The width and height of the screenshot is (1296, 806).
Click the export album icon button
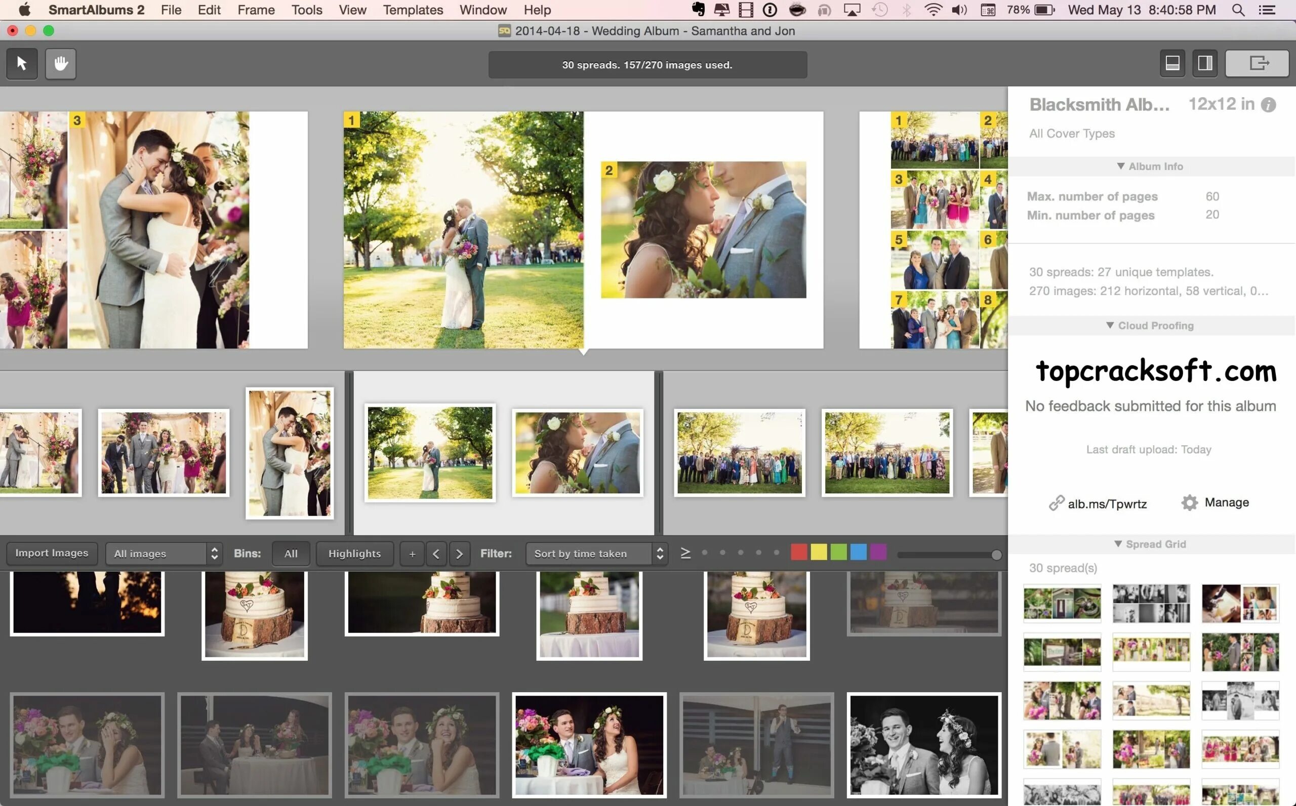[1257, 63]
